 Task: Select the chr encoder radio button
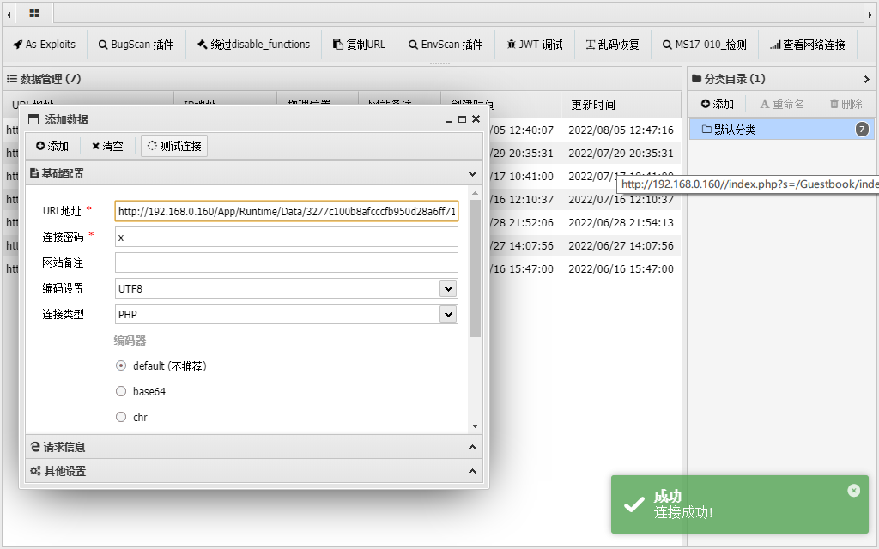121,418
